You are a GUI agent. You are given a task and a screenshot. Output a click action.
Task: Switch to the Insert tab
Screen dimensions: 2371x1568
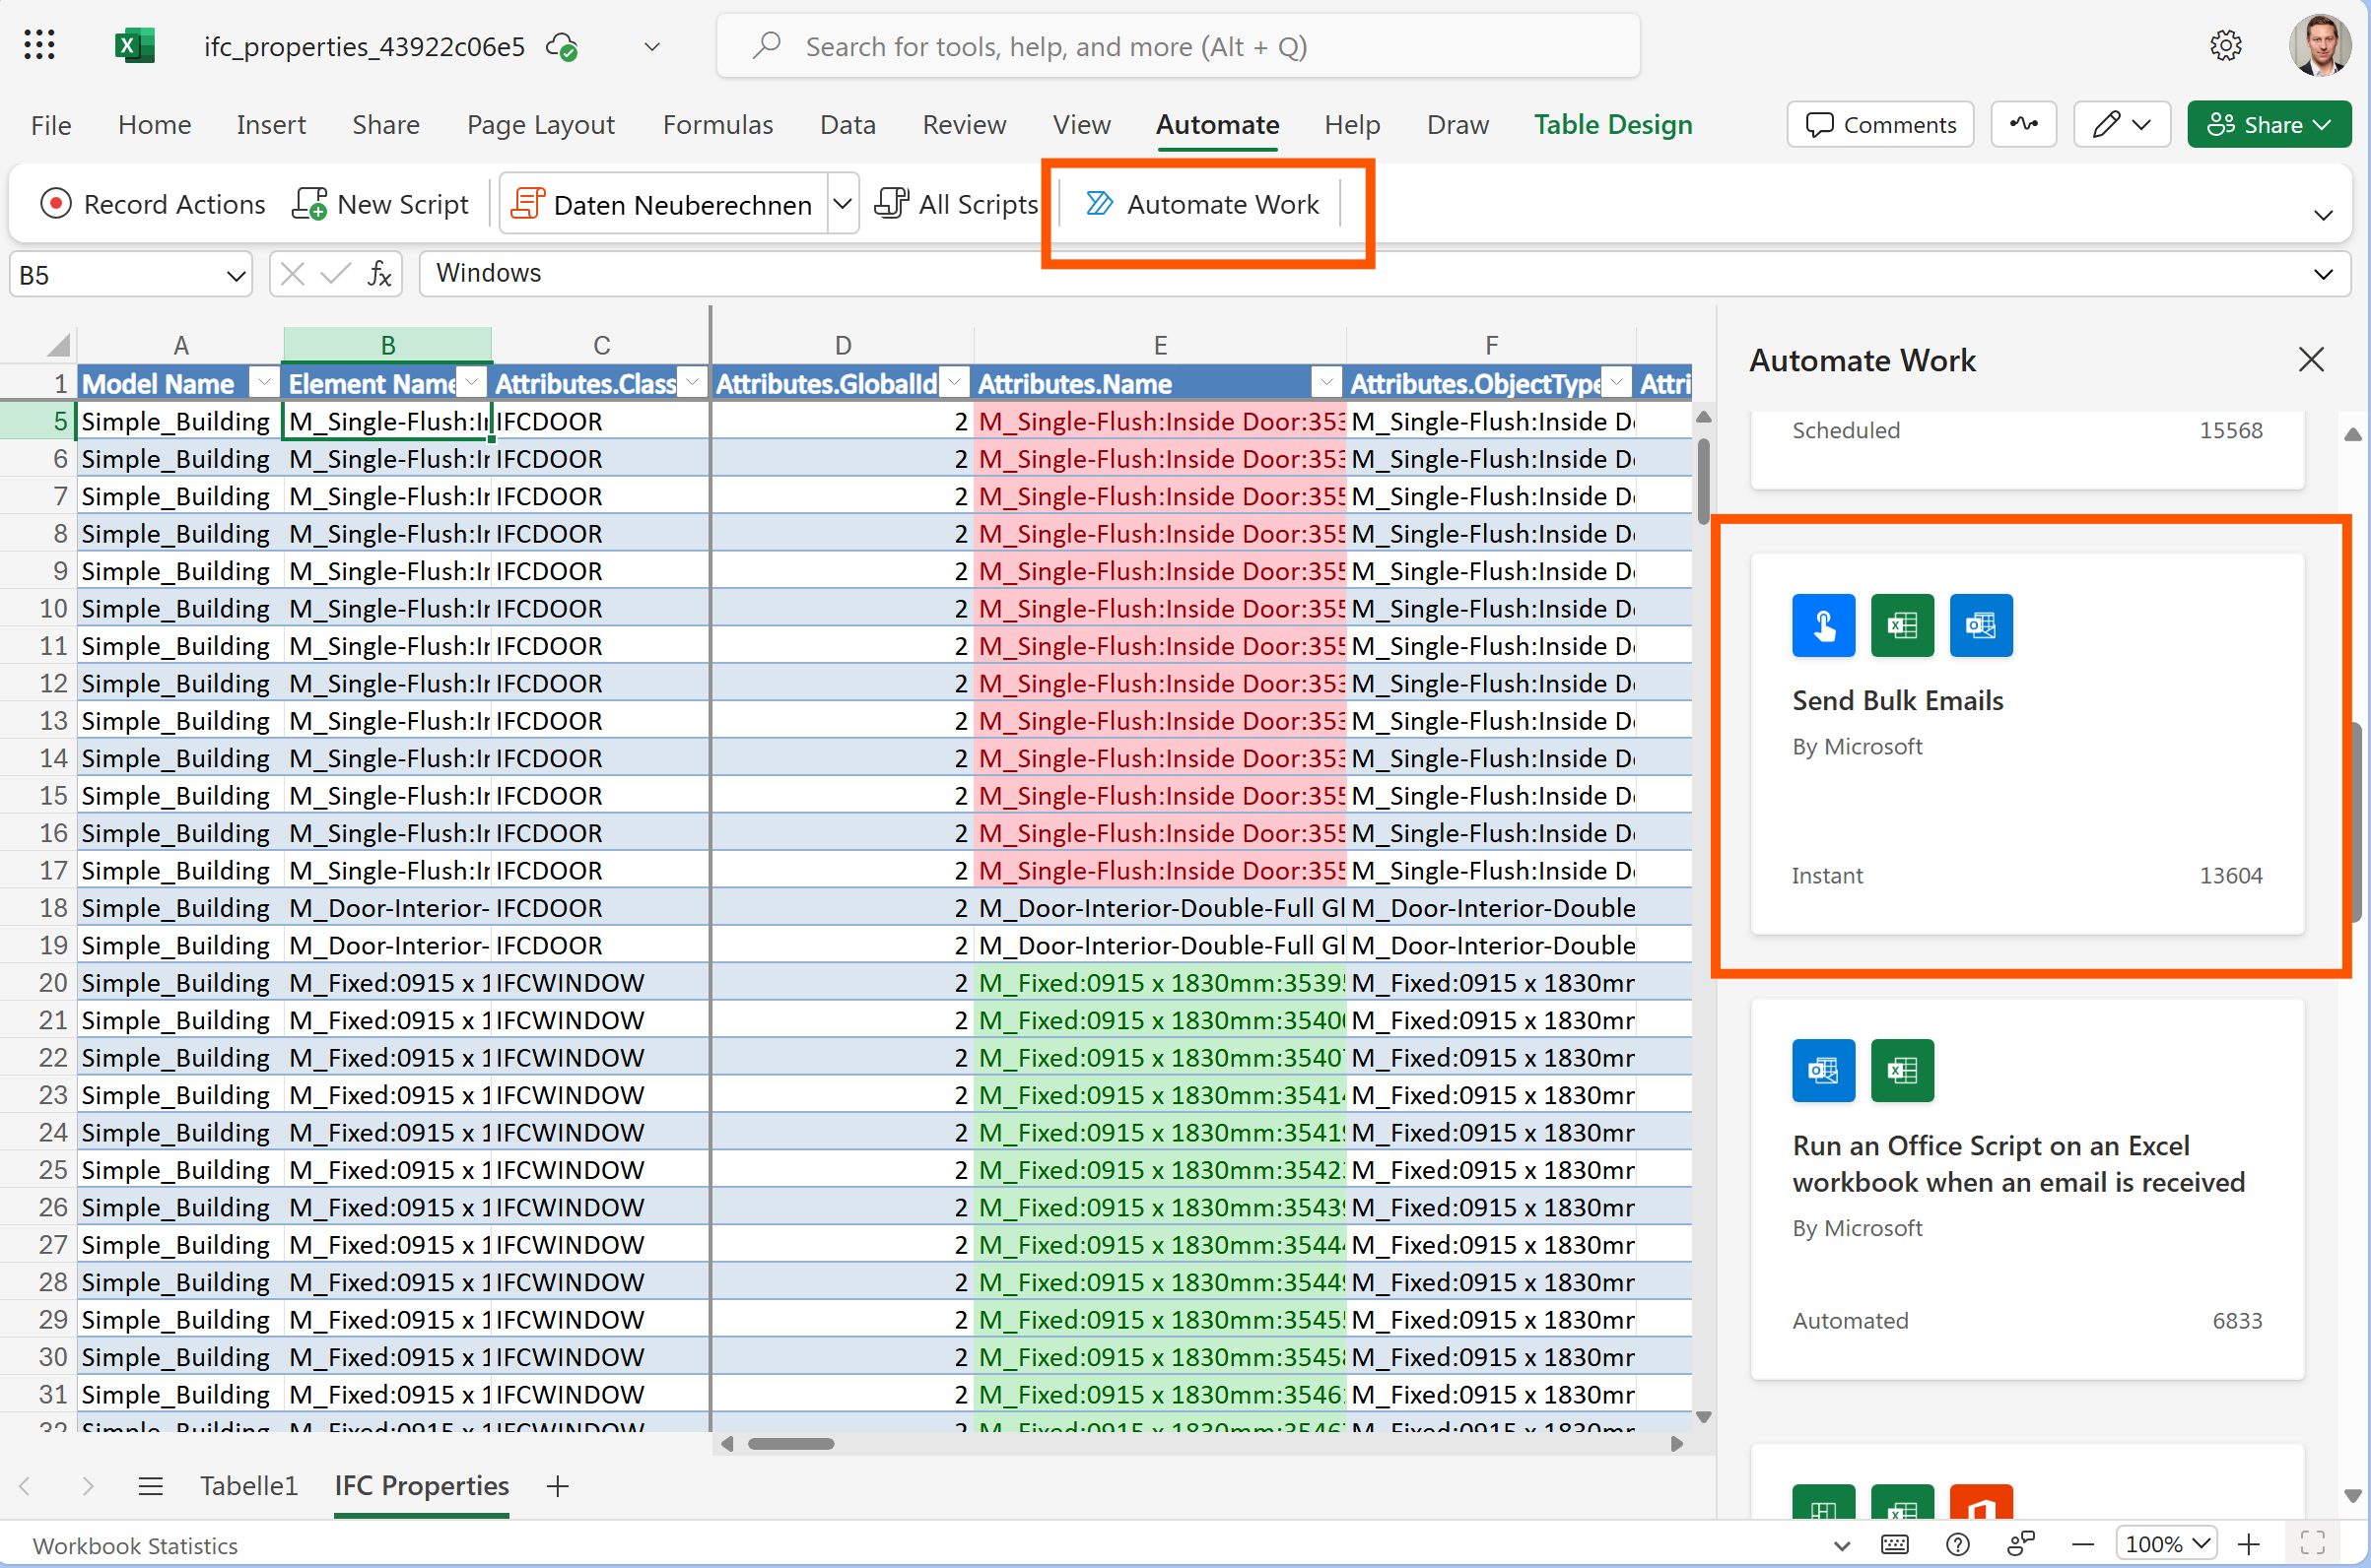pos(271,124)
